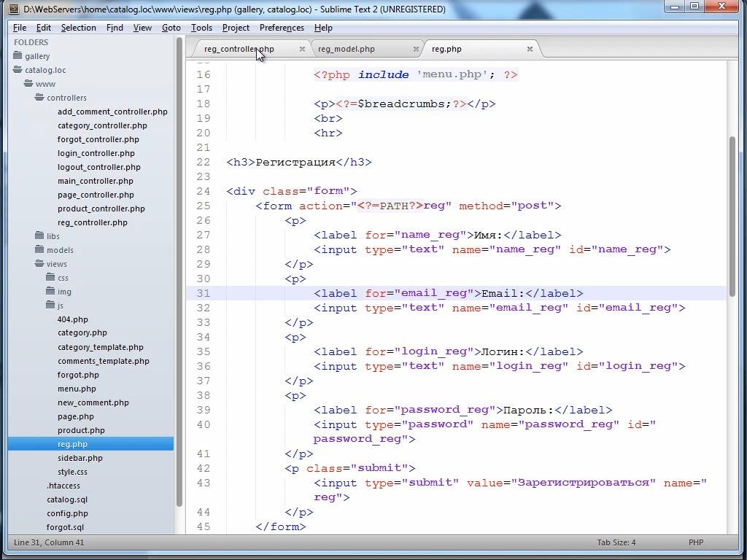Image resolution: width=747 pixels, height=560 pixels.
Task: Click the editor vertical scrollbar thumb
Action: coord(732,218)
